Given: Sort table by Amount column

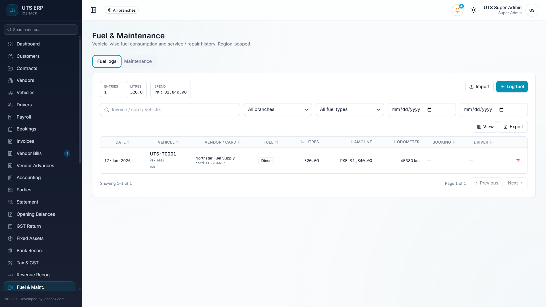Looking at the screenshot, I should (361, 142).
